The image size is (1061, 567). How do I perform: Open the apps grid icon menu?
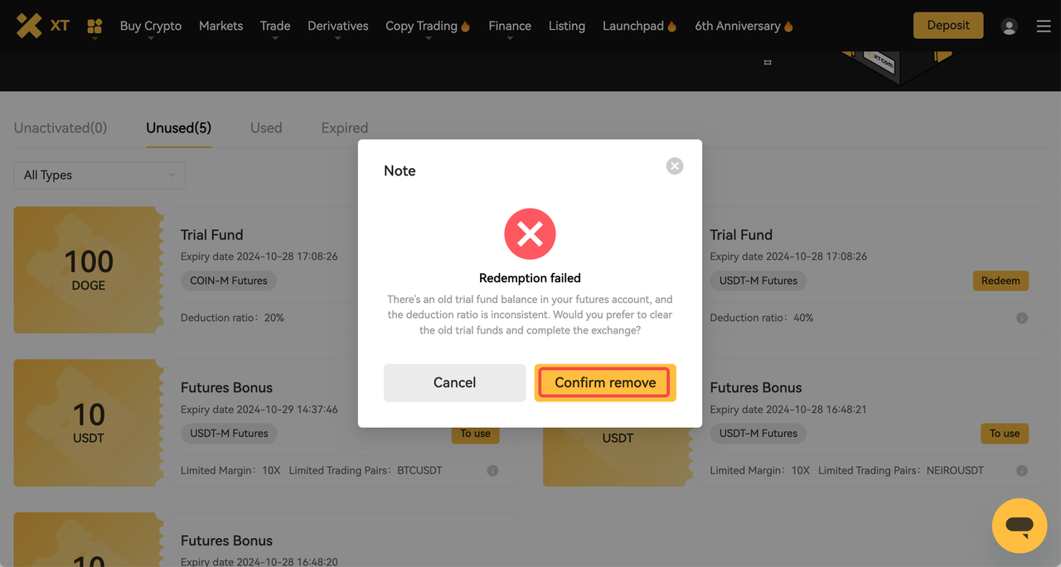94,26
